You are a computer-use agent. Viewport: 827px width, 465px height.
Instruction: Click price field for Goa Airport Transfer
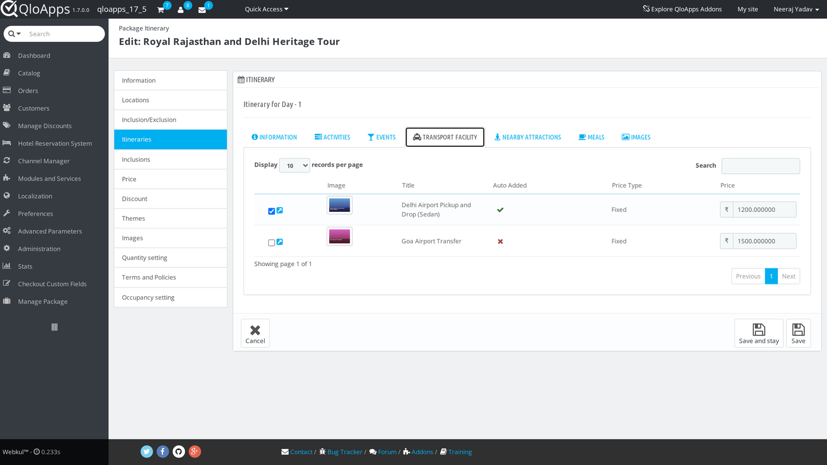(764, 241)
